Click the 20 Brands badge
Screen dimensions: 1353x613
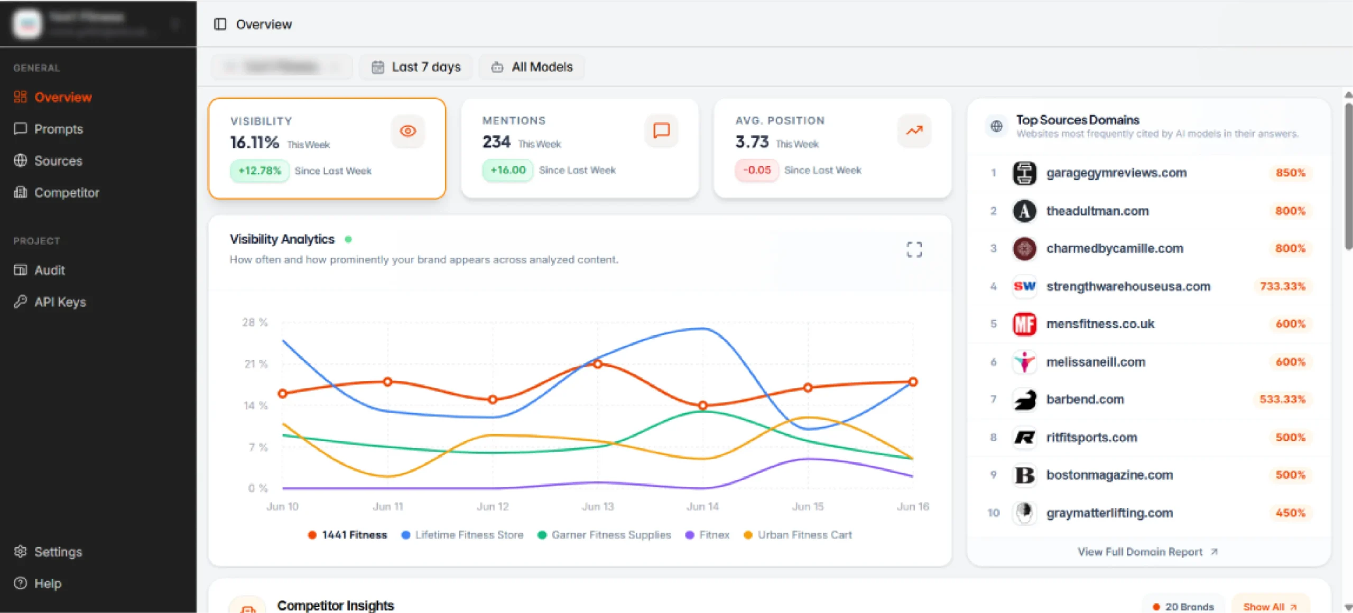(1183, 606)
